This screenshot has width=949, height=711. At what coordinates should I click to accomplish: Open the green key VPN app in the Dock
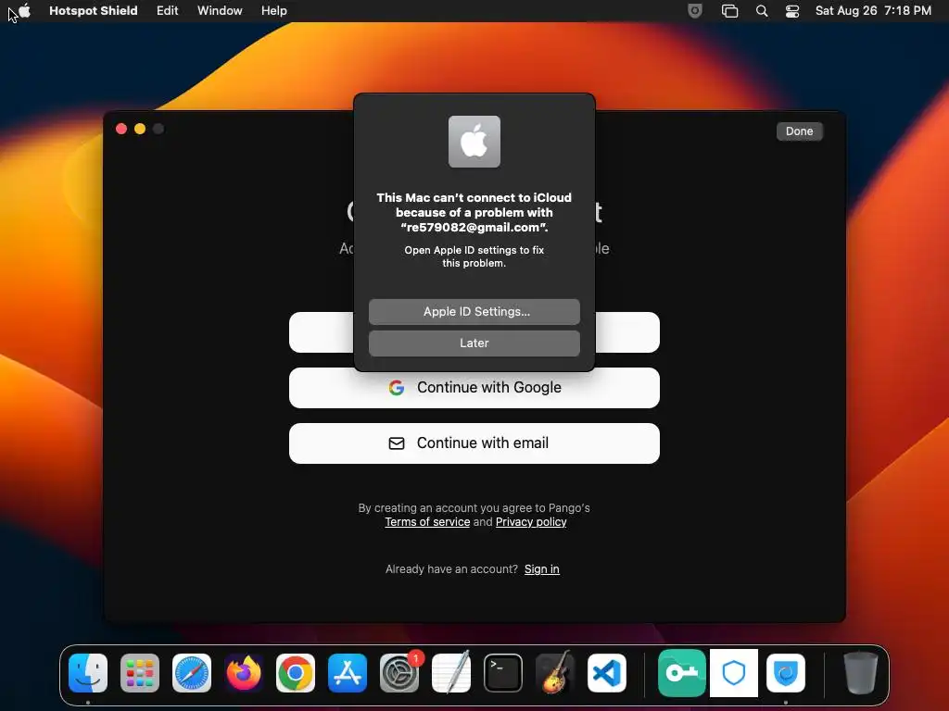pos(681,673)
